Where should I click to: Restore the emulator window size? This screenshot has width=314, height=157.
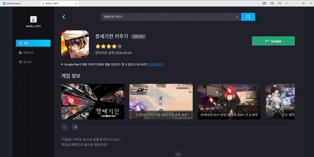pyautogui.click(x=304, y=3)
